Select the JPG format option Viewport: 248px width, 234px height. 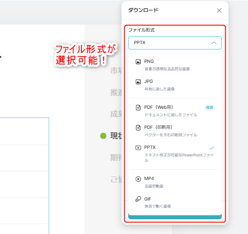point(175,85)
